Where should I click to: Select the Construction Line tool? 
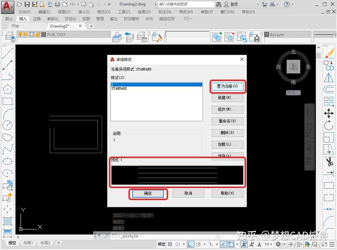[7, 65]
